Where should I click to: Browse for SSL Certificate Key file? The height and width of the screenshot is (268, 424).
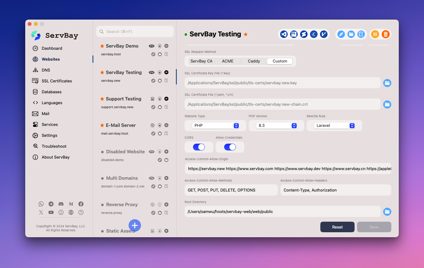387,83
